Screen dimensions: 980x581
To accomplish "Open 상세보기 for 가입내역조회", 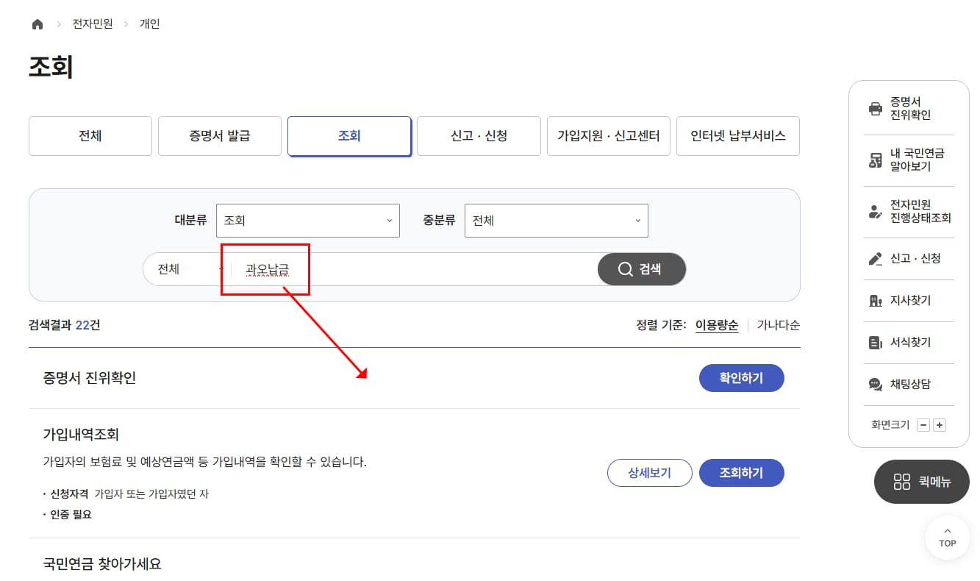I will click(649, 473).
